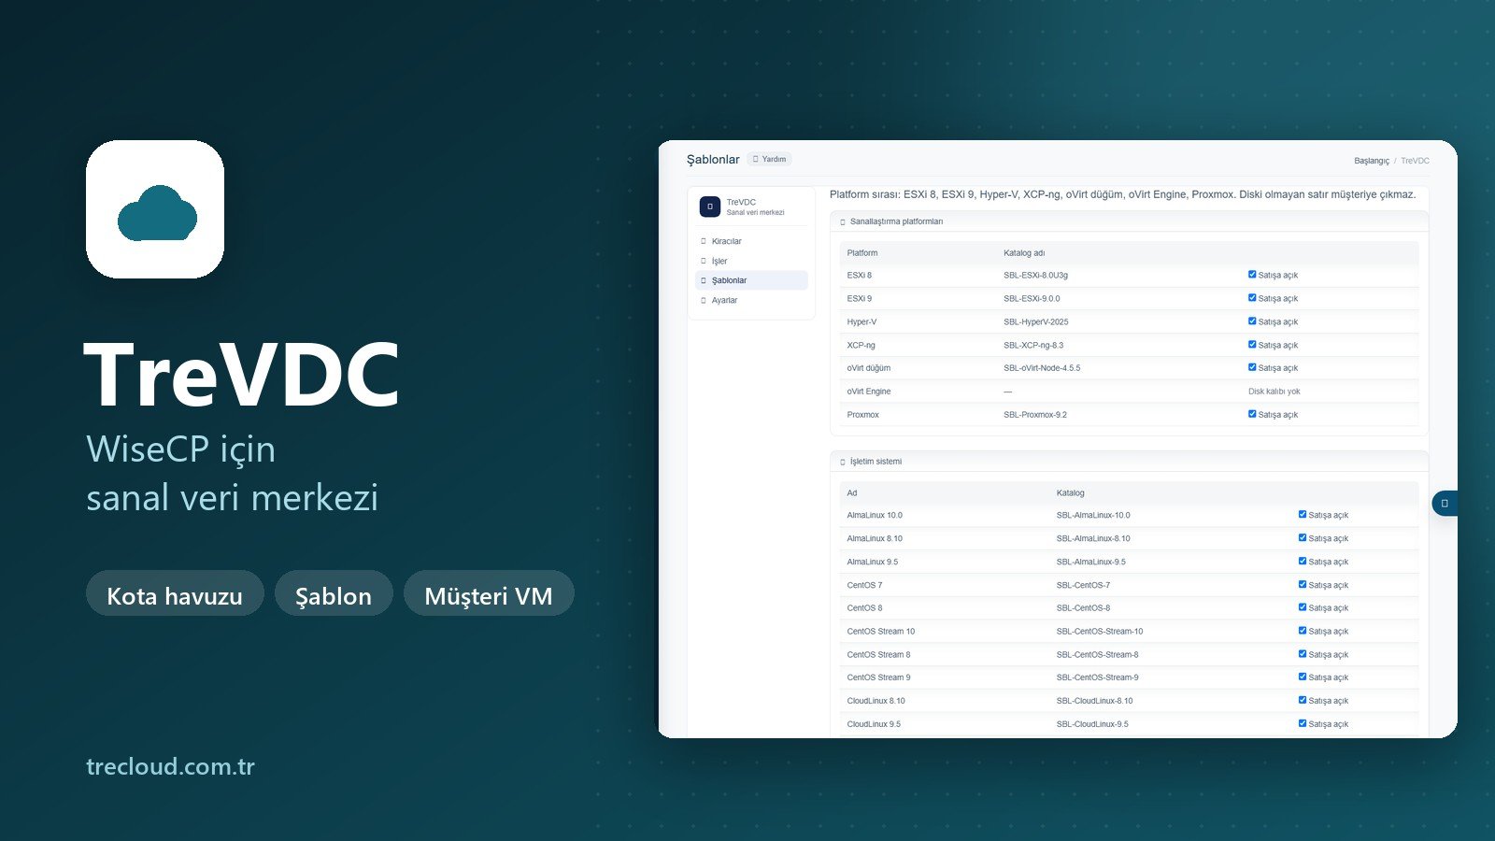Click the icon beside Ayarlar

pyautogui.click(x=704, y=300)
